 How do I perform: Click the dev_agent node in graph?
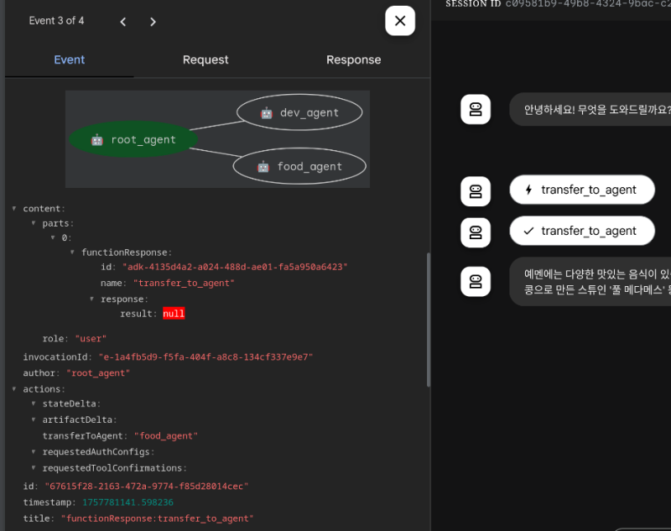click(299, 112)
